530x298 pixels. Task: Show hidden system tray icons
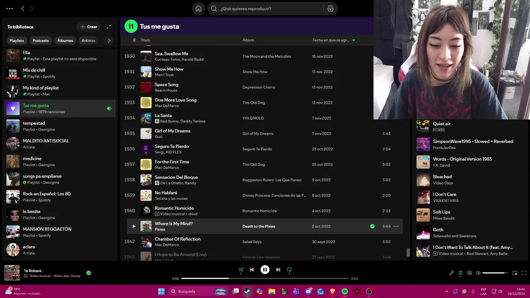click(x=446, y=291)
